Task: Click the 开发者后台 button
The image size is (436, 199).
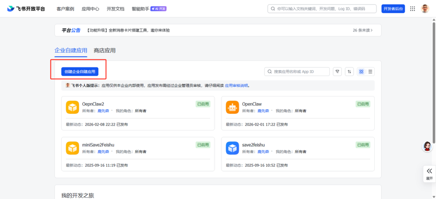Action: [393, 9]
